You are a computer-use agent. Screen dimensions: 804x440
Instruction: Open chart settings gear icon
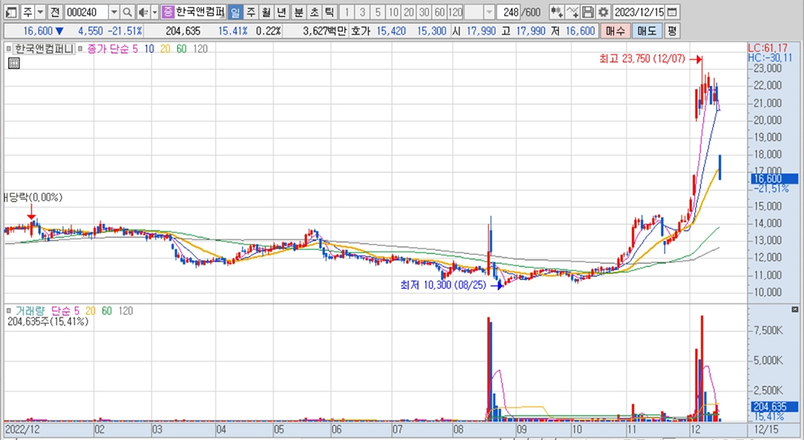coord(603,12)
